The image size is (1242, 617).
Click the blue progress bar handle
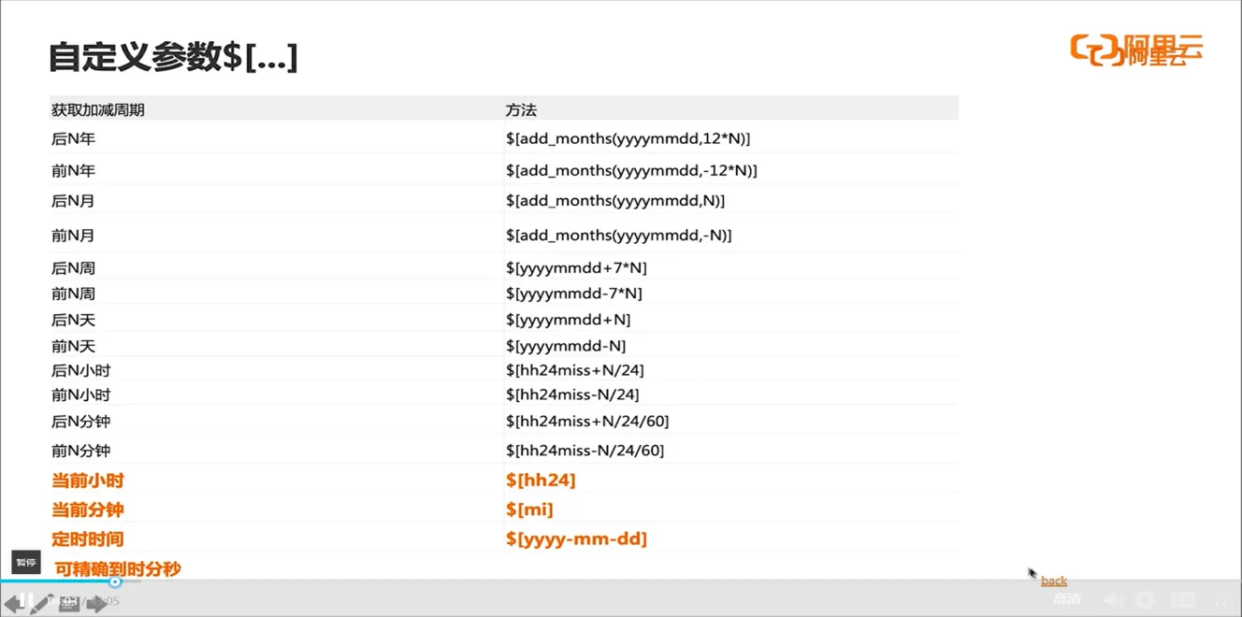(115, 581)
